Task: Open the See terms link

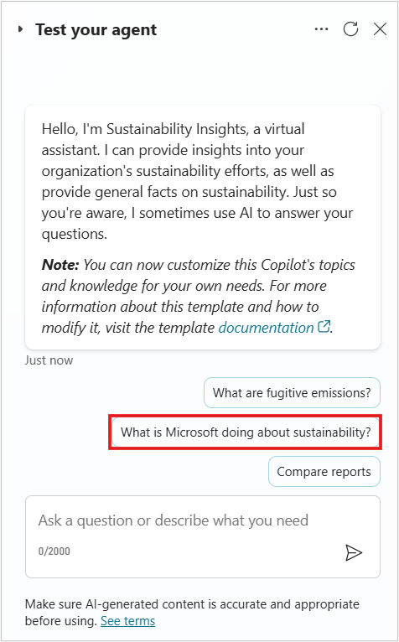Action: [x=127, y=621]
